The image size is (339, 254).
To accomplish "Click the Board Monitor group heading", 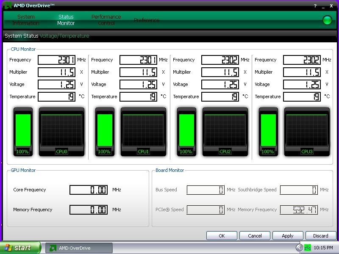I will pos(170,170).
